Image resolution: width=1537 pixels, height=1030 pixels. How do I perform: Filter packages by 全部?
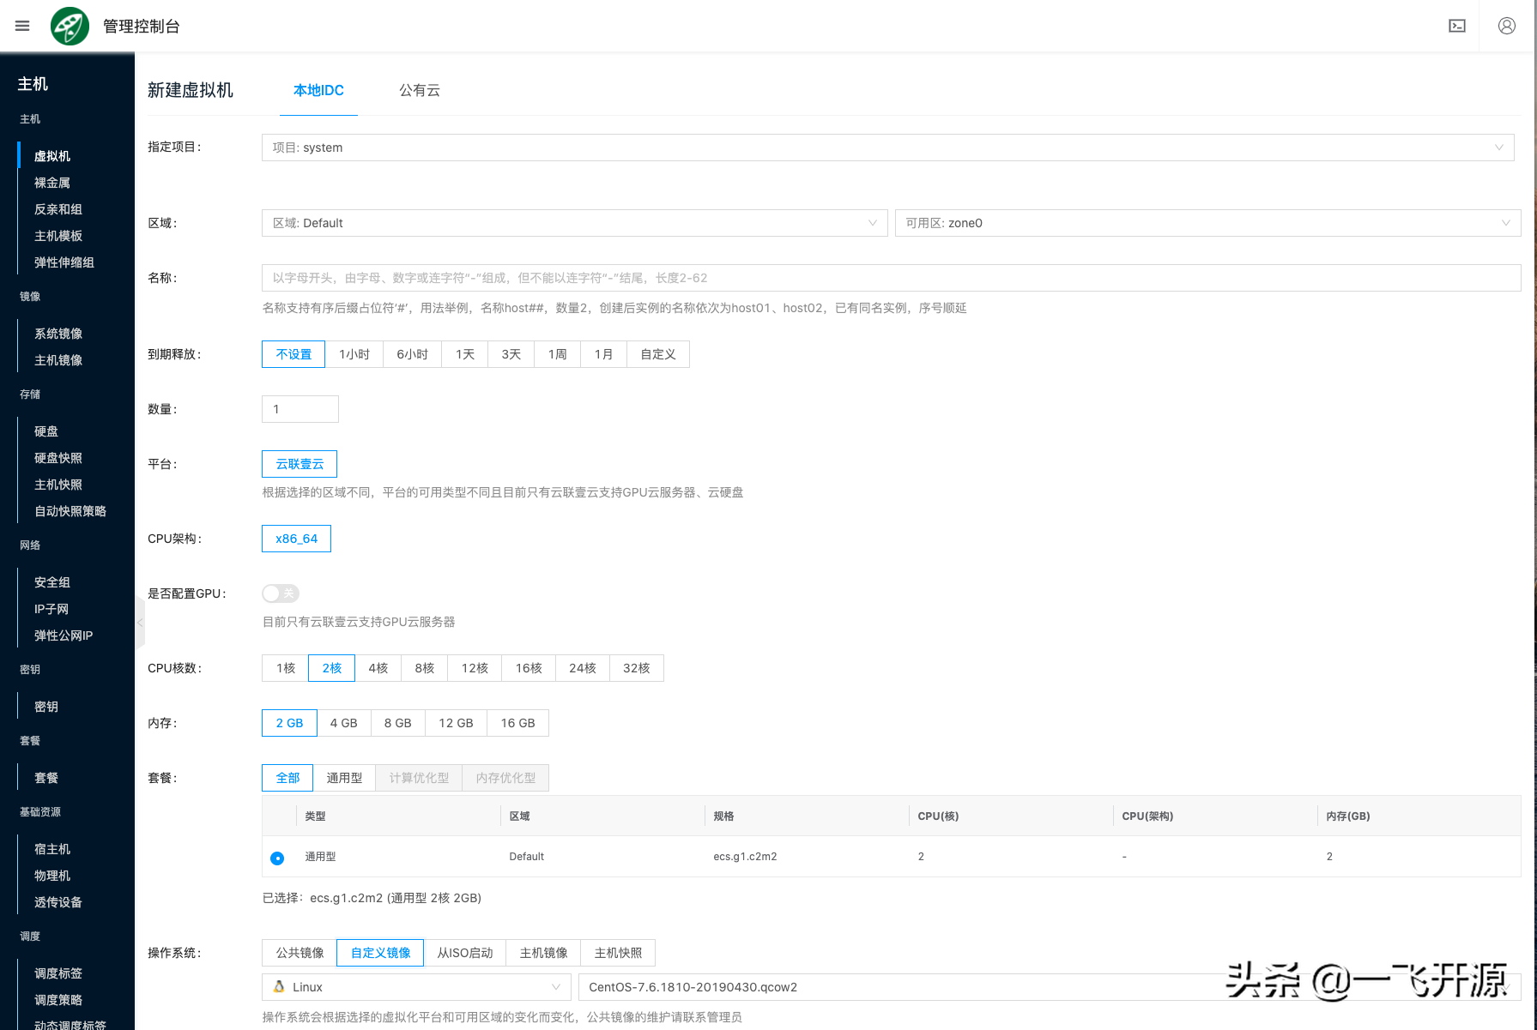point(287,778)
